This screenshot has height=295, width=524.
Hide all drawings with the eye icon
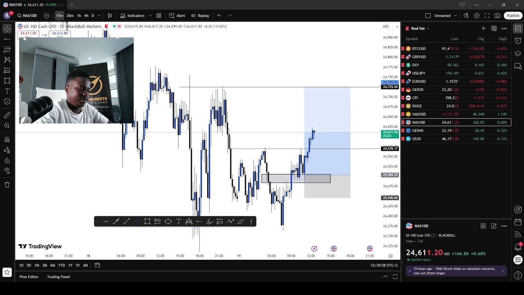pos(7,170)
